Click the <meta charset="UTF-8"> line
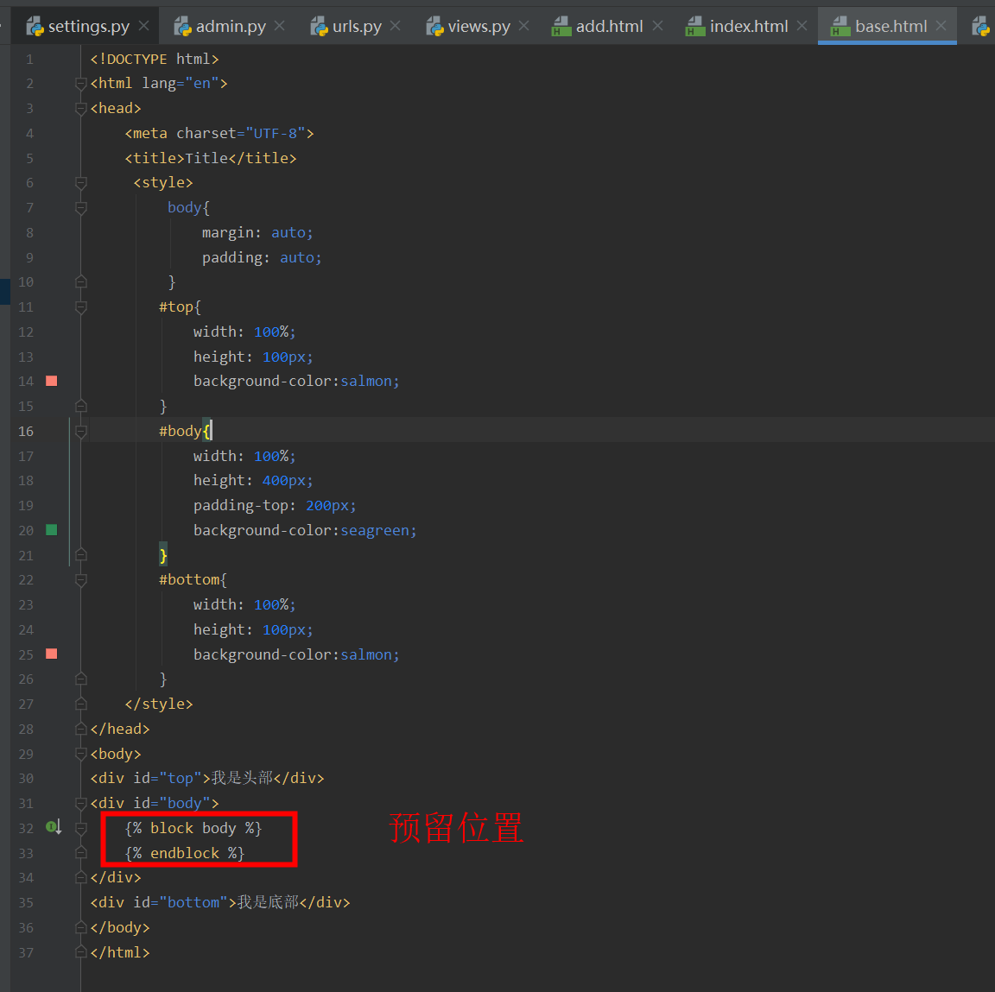Screen dimensions: 995x992 coord(219,133)
